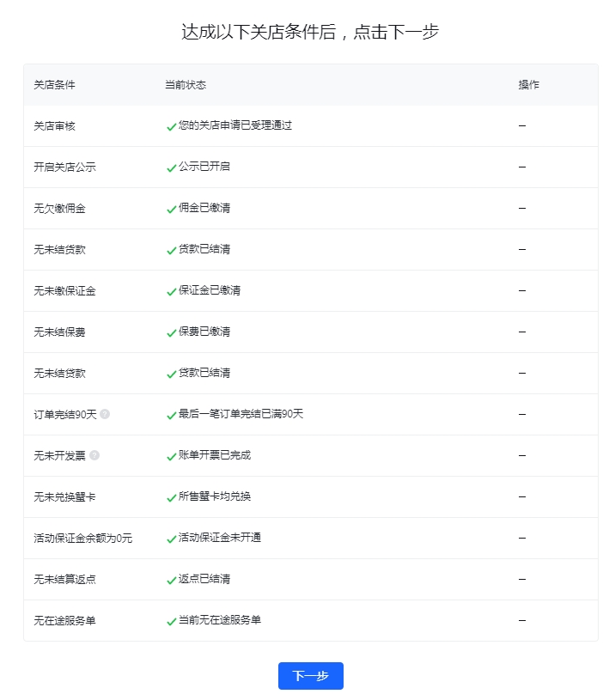
Task: Click green checkmark before 佣金已缴清
Action: point(171,210)
